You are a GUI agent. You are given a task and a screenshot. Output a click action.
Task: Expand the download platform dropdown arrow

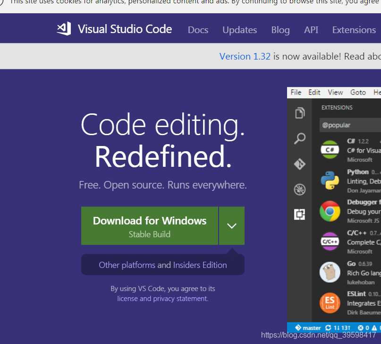(231, 225)
